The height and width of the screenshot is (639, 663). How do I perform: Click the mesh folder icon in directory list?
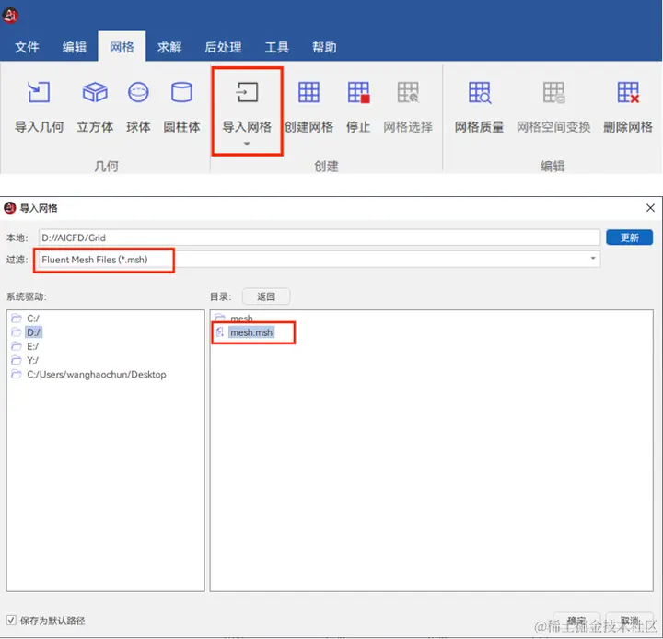[220, 317]
